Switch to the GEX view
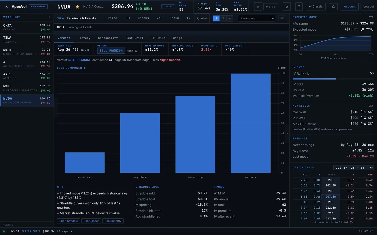The width and height of the screenshot is (377, 235). coord(127,18)
